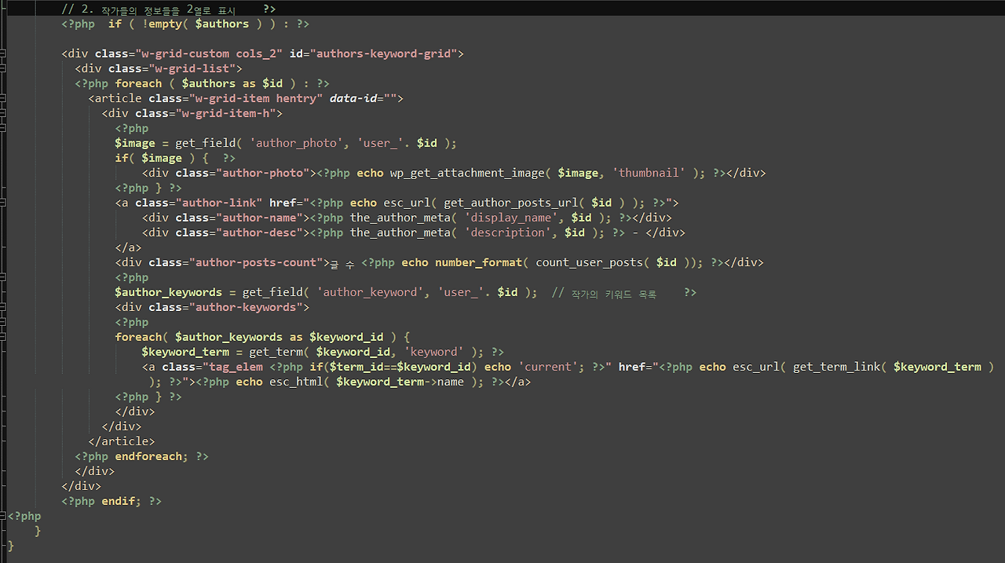
Task: Click the class value 'author-posts-count'
Action: click(256, 262)
